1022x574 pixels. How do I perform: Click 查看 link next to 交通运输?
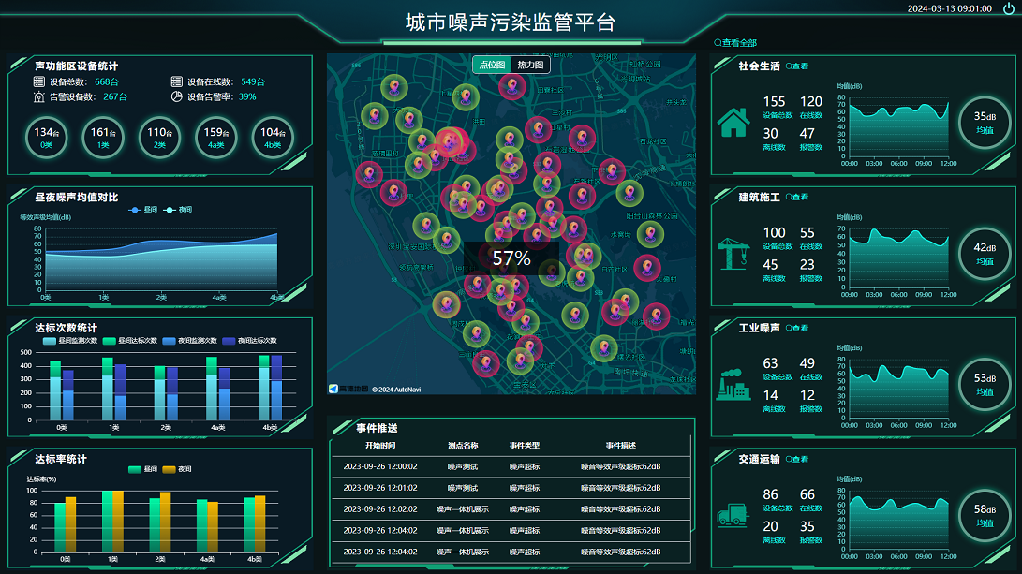(x=796, y=459)
